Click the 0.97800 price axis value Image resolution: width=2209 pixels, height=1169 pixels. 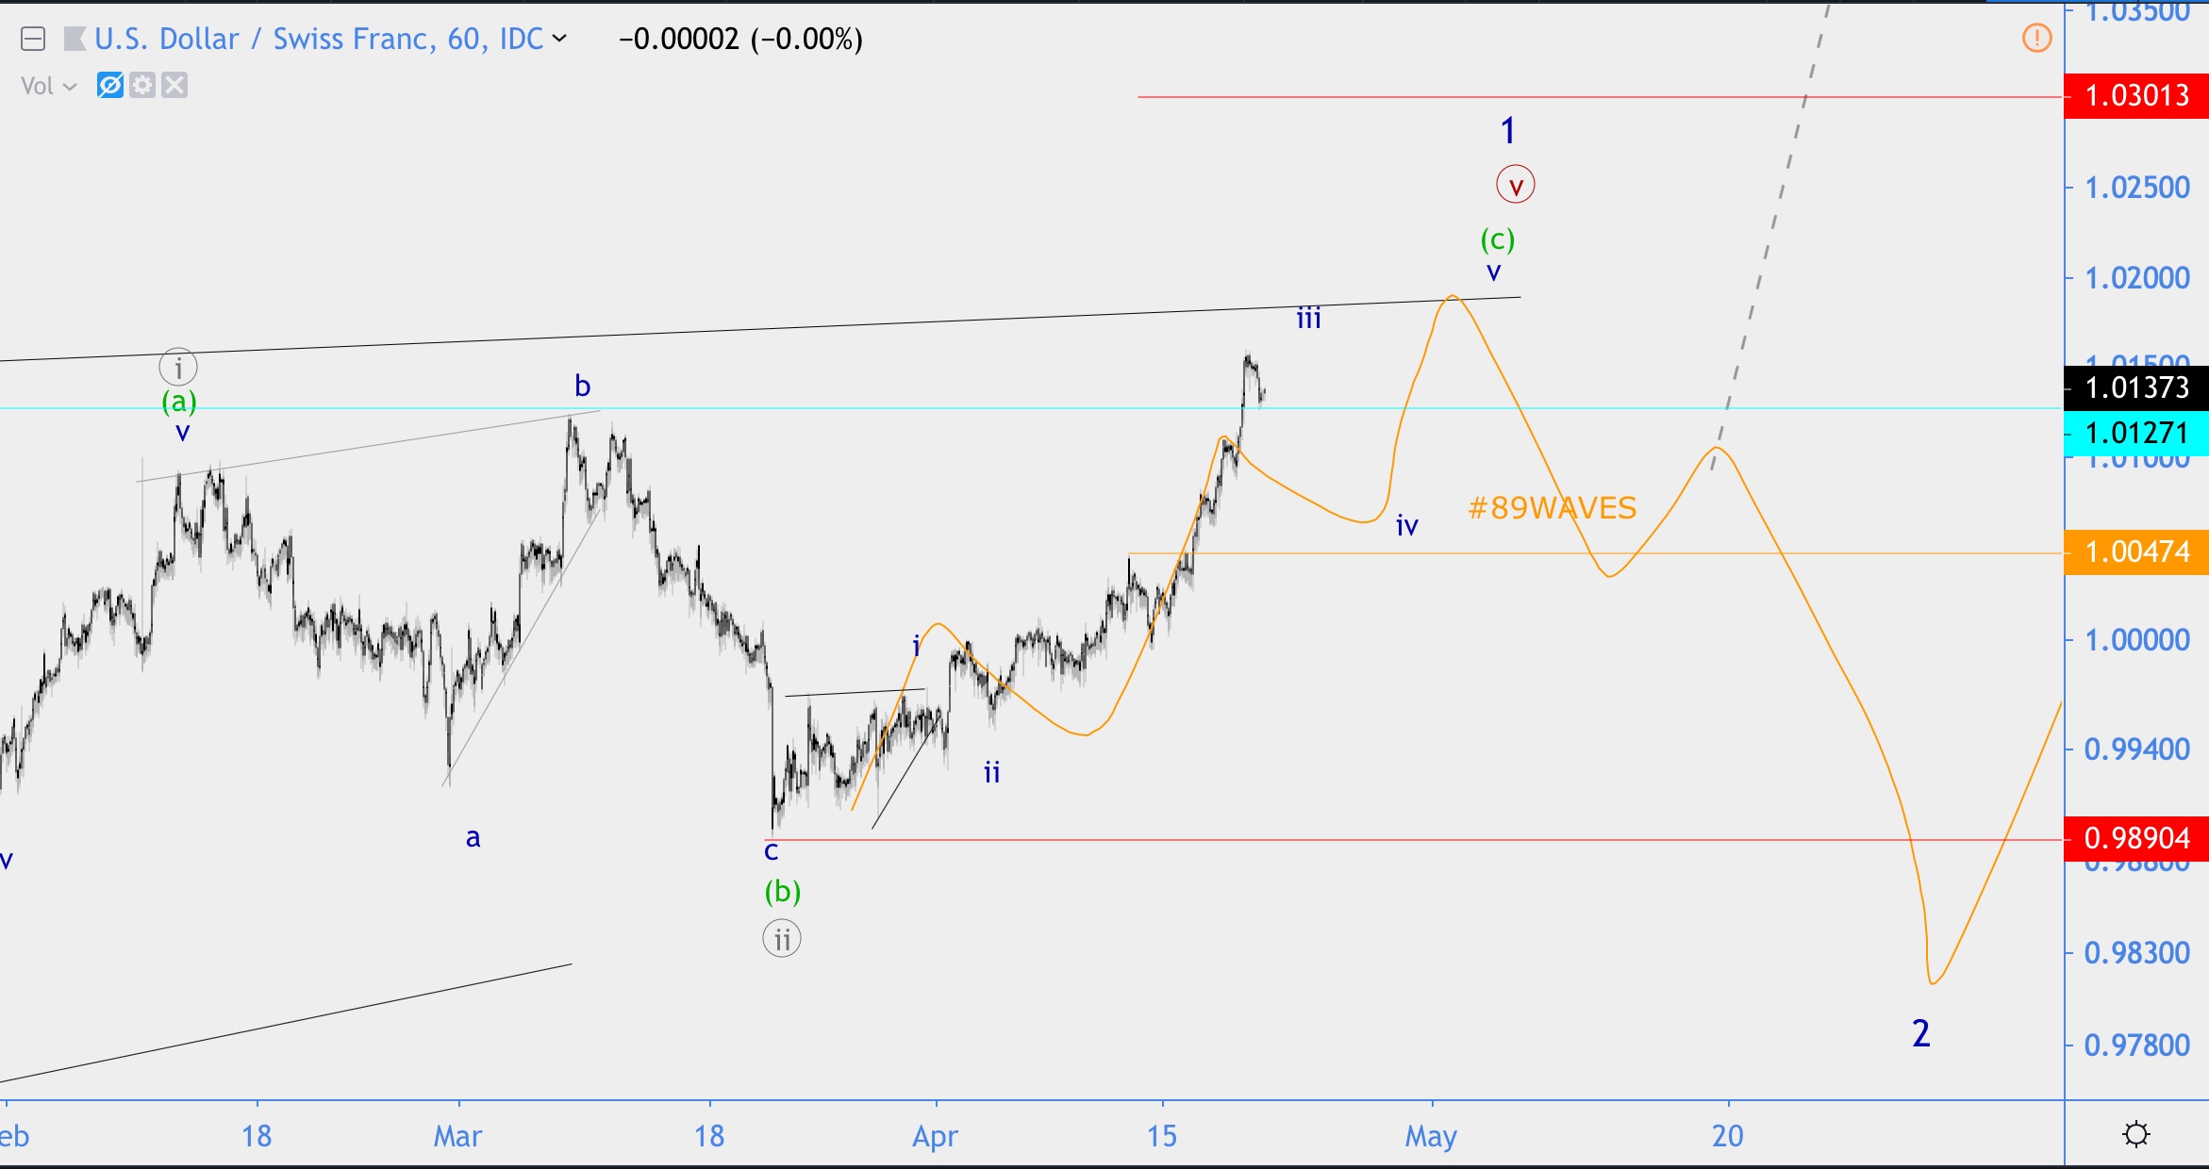click(2137, 1046)
